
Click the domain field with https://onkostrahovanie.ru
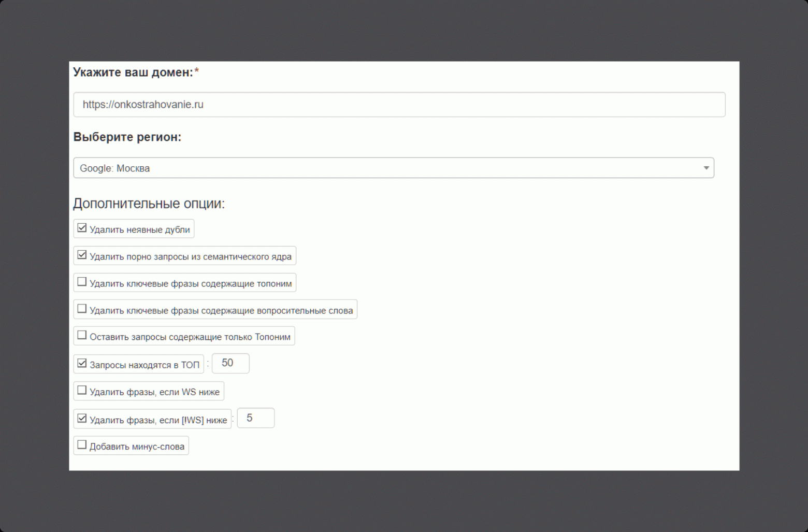(x=399, y=105)
